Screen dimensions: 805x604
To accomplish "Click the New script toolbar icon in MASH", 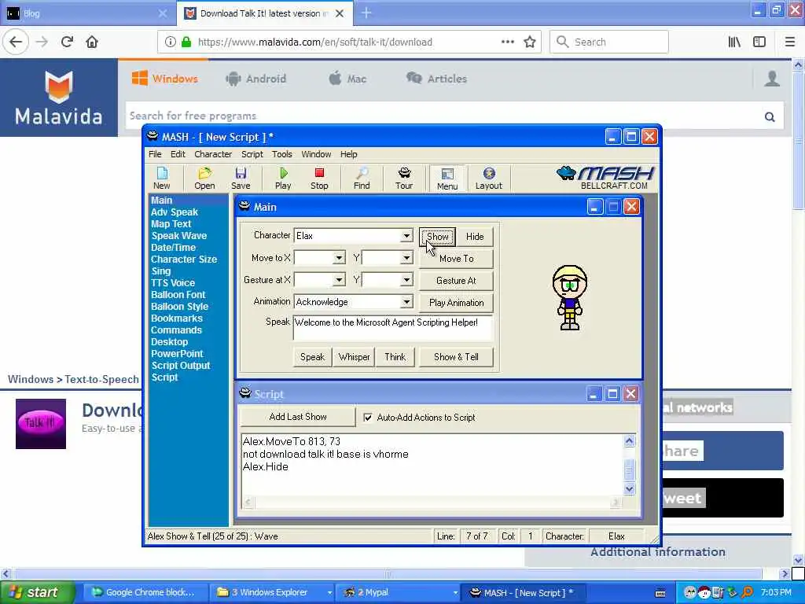I will pyautogui.click(x=162, y=179).
